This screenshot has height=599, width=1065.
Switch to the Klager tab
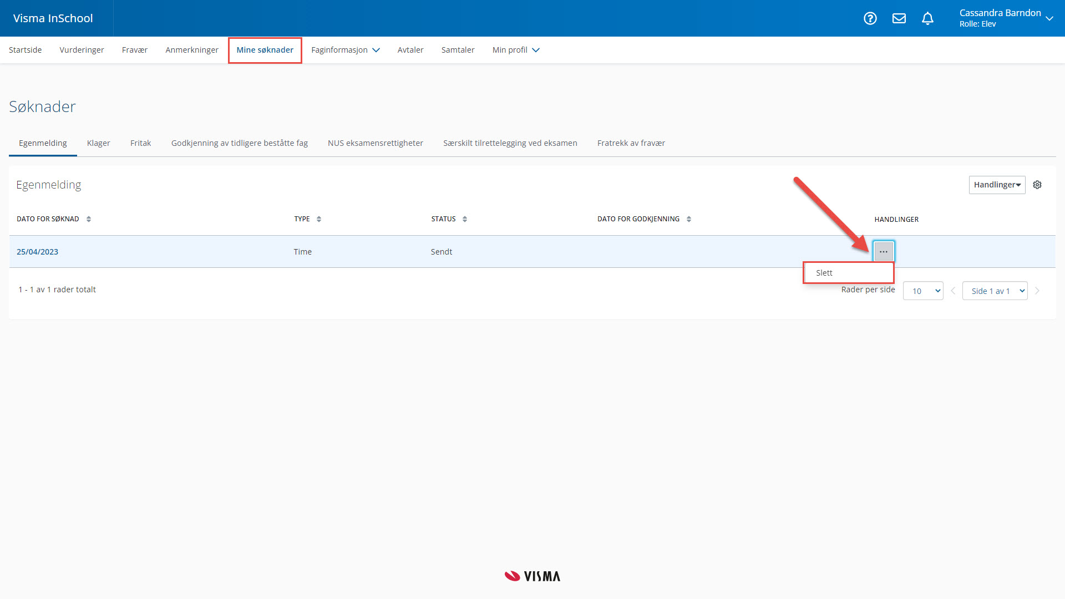point(98,143)
